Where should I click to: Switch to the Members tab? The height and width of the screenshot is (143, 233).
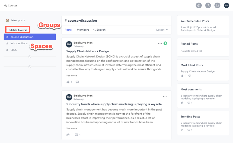point(83,30)
